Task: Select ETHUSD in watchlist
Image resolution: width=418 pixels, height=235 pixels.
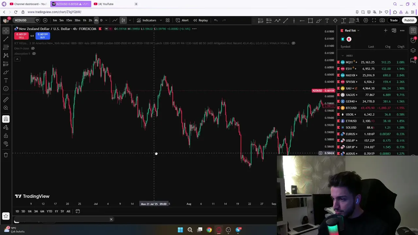Action: tap(372, 121)
